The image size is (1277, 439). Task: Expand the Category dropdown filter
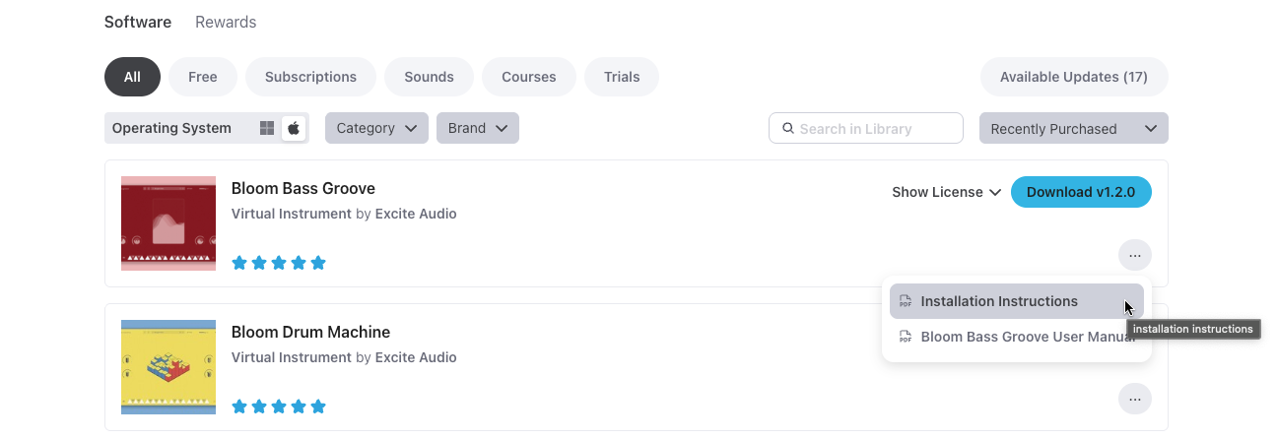click(x=376, y=128)
